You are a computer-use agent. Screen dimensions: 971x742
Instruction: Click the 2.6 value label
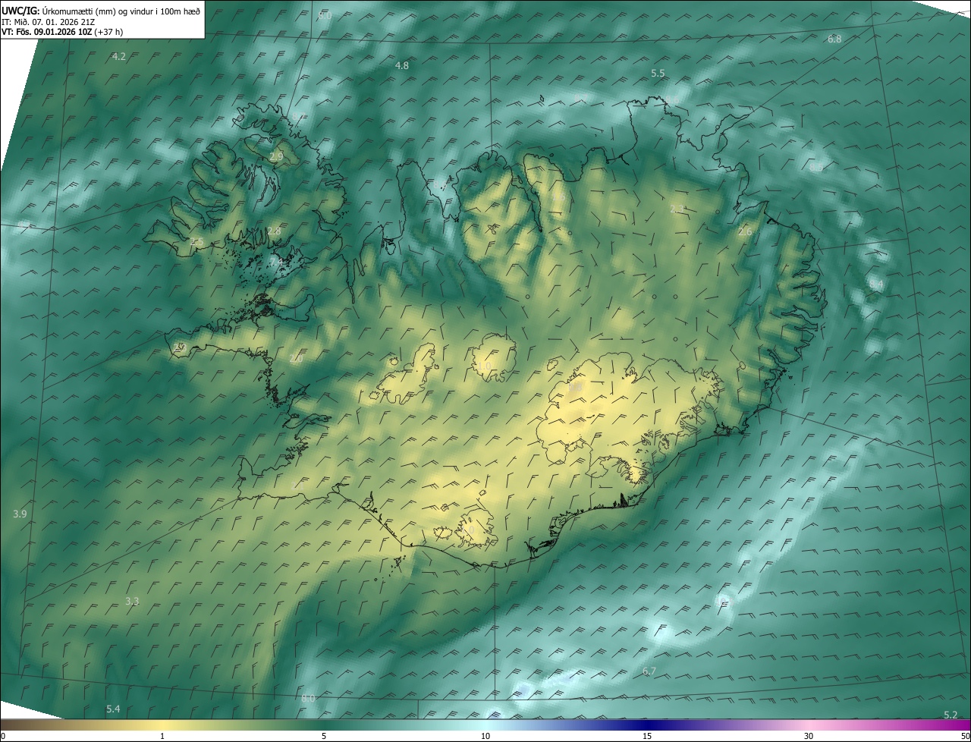(745, 231)
